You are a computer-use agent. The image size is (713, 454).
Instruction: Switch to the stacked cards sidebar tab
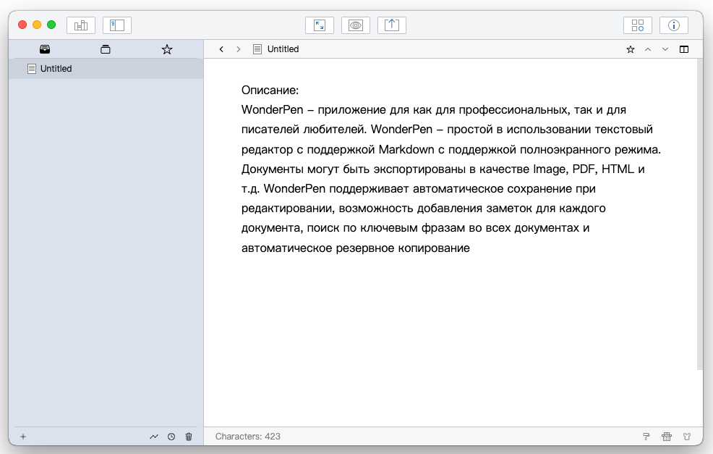[x=106, y=49]
